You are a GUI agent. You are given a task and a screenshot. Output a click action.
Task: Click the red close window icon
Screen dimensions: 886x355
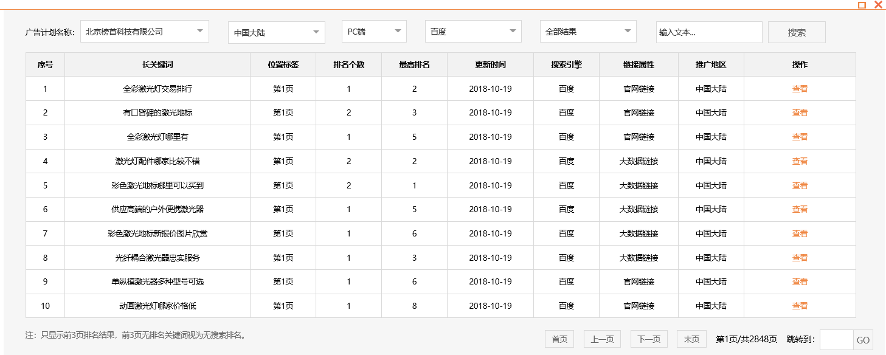(x=877, y=5)
